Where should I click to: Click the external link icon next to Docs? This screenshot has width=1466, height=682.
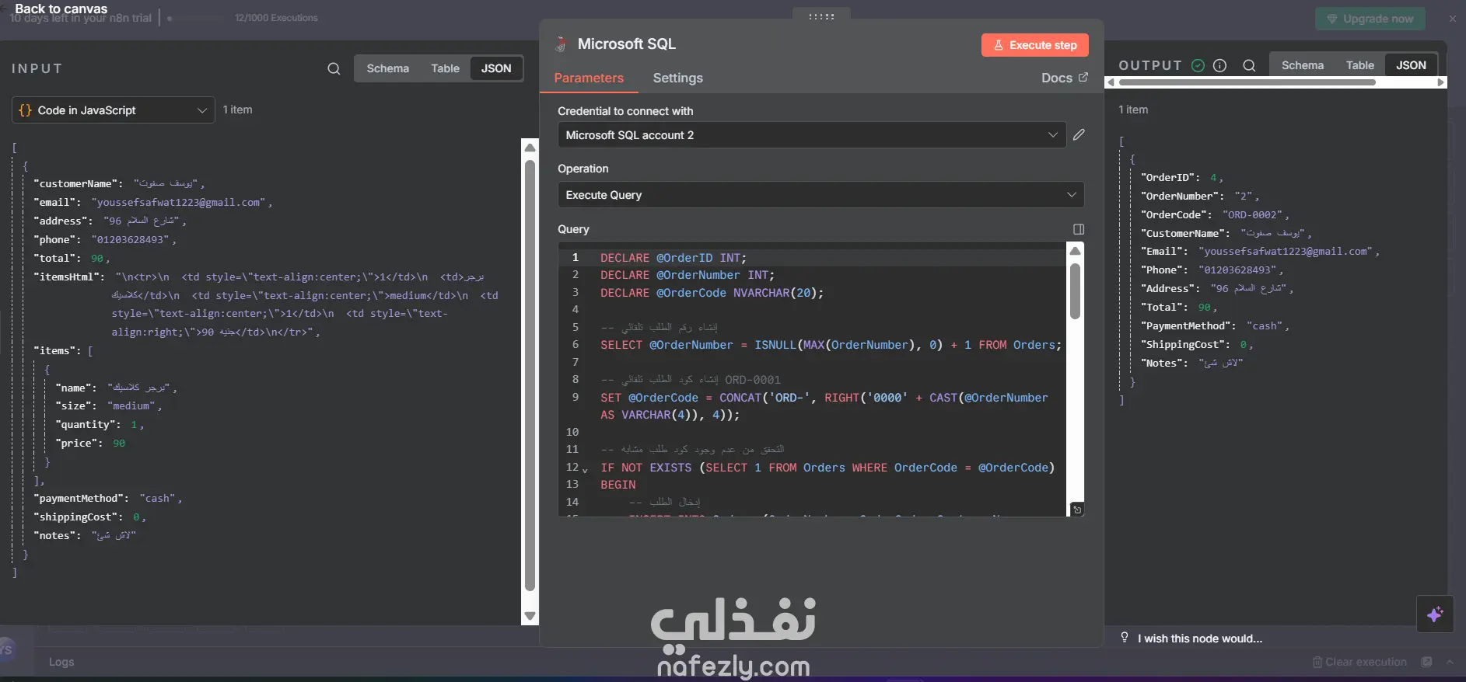point(1083,77)
